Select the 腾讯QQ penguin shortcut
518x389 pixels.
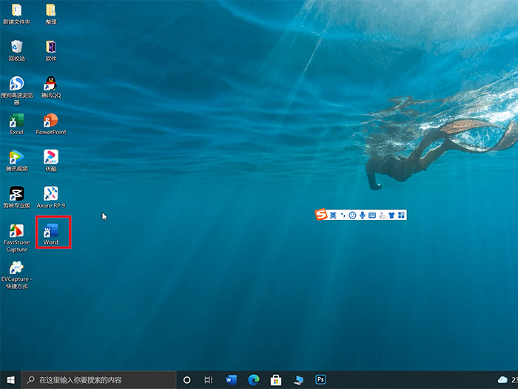coord(51,87)
